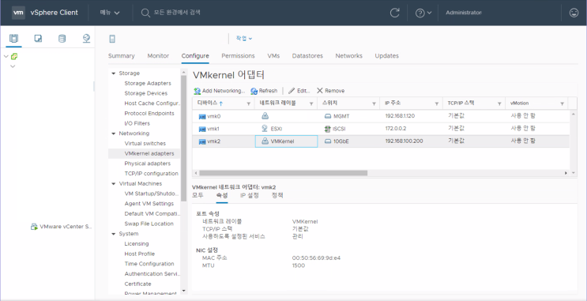This screenshot has width=587, height=301.
Task: Open Host Profile settings
Action: click(x=140, y=254)
